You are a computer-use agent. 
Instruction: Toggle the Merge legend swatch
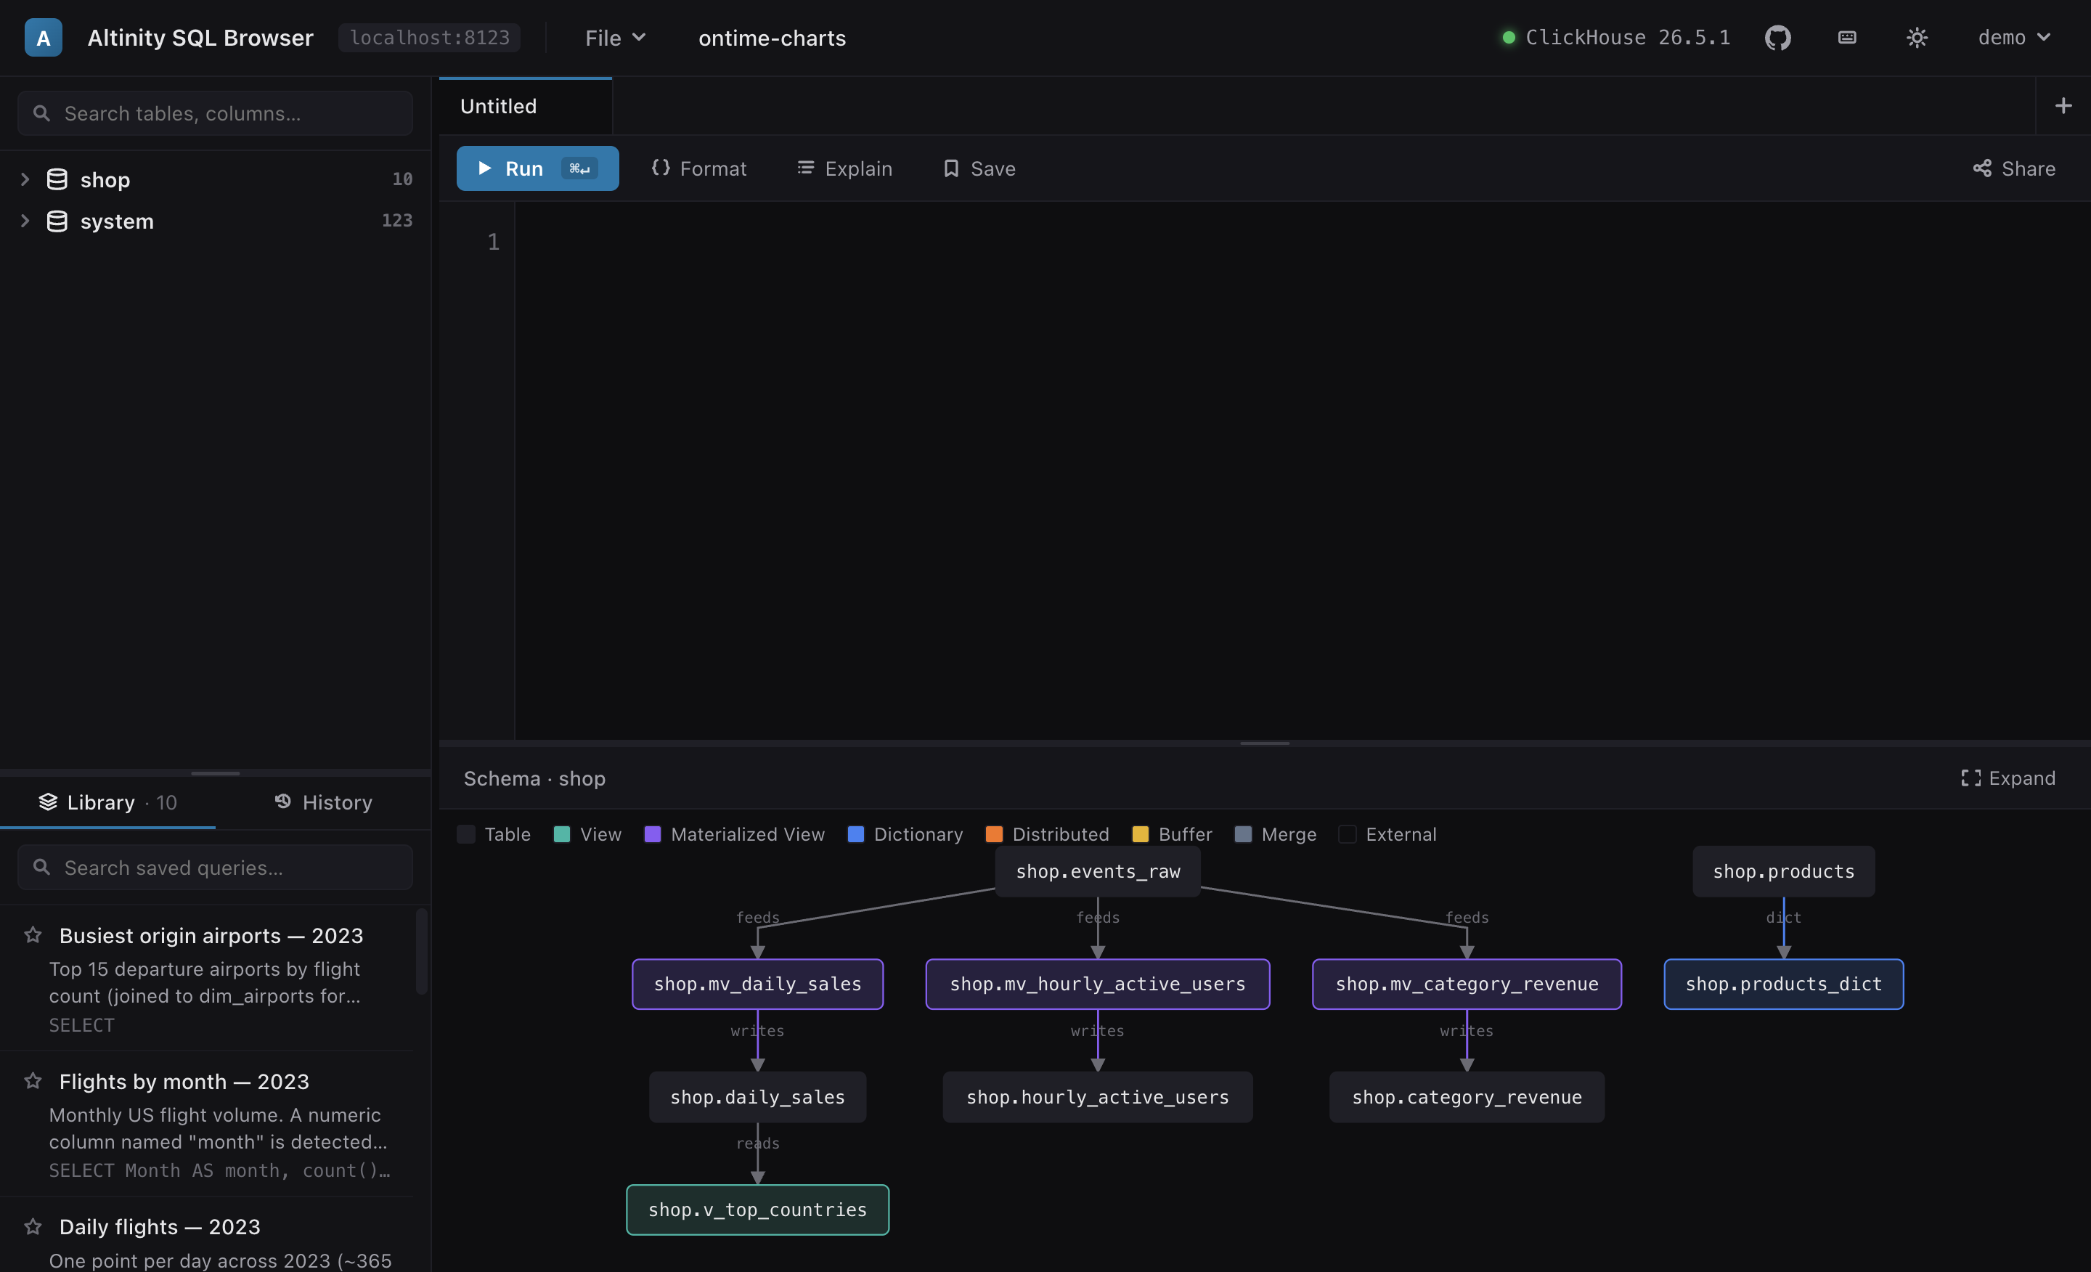click(x=1242, y=833)
